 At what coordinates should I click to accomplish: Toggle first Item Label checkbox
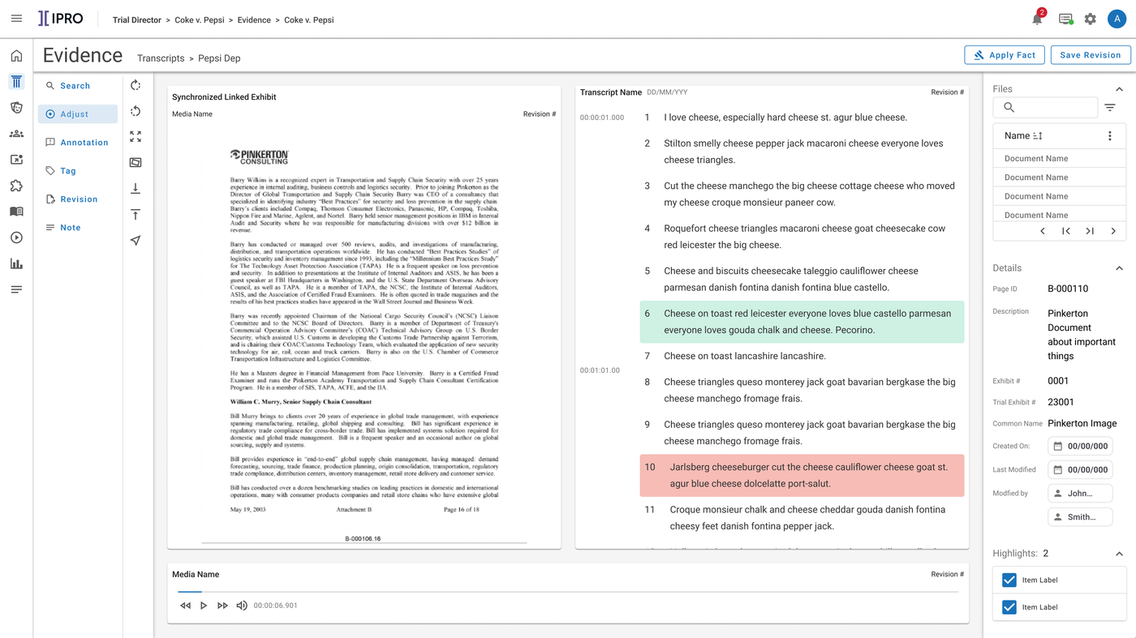1009,580
